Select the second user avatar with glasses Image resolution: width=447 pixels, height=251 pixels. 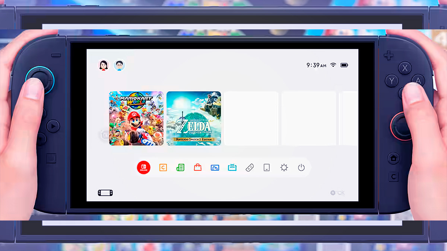coord(119,65)
